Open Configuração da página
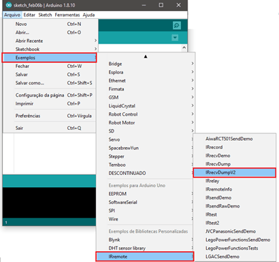The image size is (279, 262). pos(50,95)
